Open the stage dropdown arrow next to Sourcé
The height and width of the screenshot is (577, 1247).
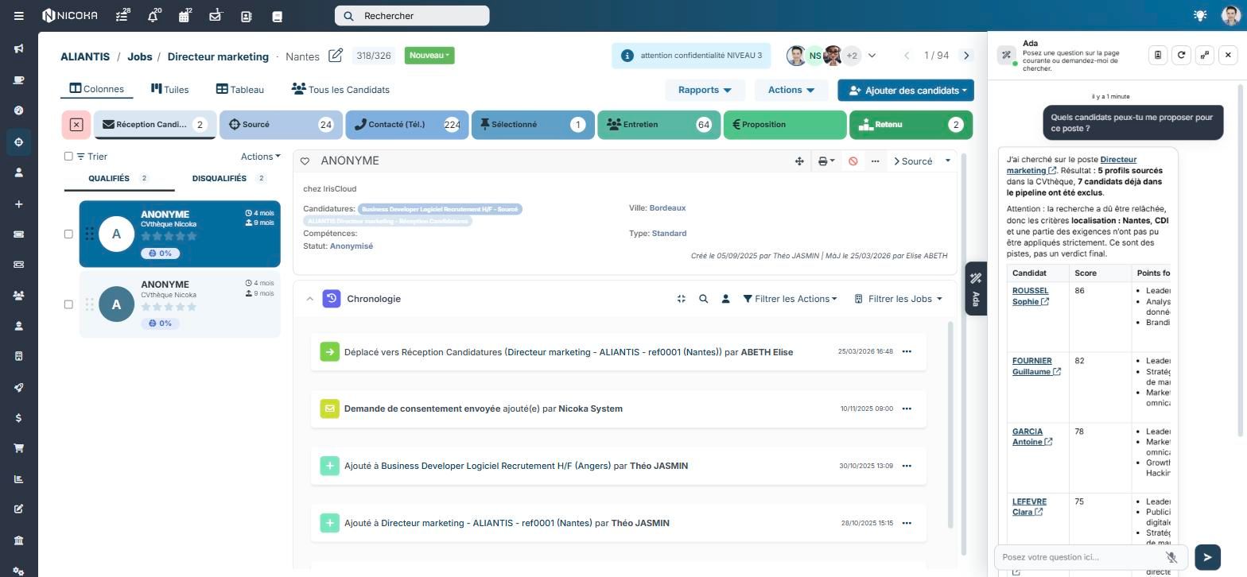[947, 161]
